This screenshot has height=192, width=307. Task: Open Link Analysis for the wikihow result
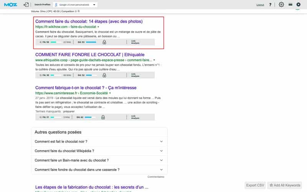135,42
